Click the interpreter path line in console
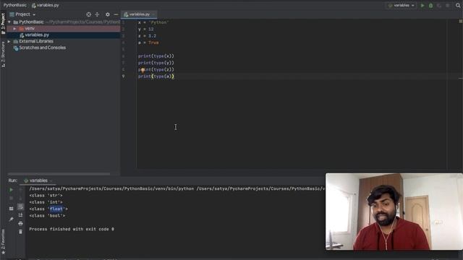The width and height of the screenshot is (463, 260). click(x=177, y=188)
